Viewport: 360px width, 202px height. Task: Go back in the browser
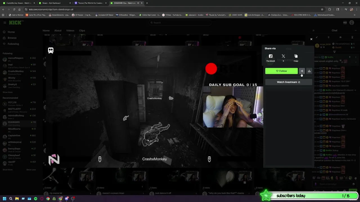pyautogui.click(x=3, y=9)
